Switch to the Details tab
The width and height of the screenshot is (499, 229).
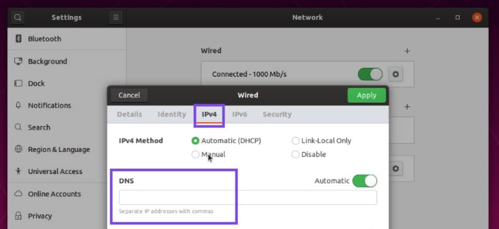pos(129,114)
